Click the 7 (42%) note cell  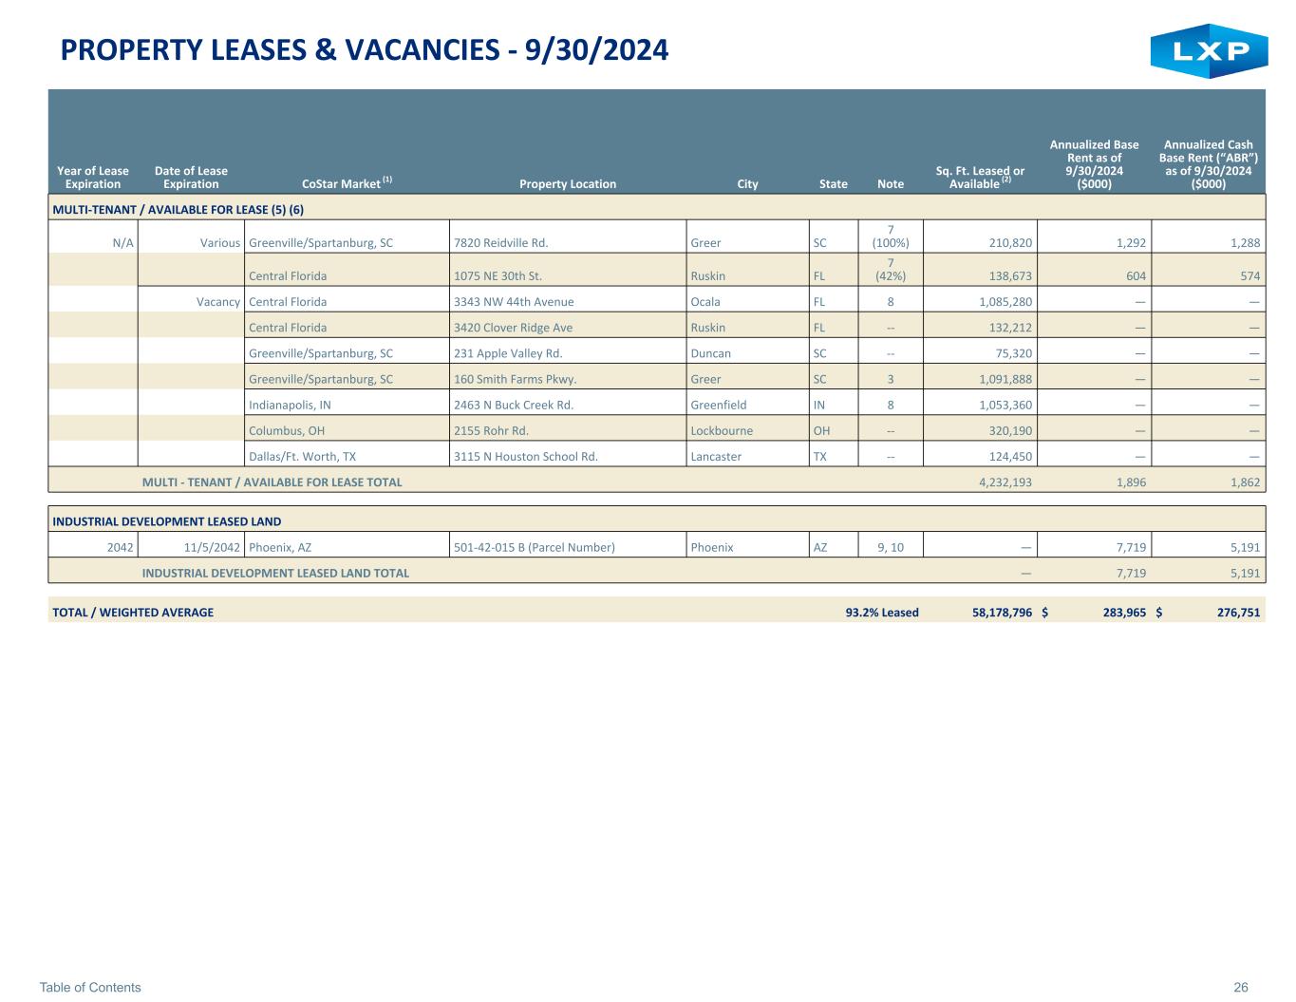pyautogui.click(x=891, y=270)
